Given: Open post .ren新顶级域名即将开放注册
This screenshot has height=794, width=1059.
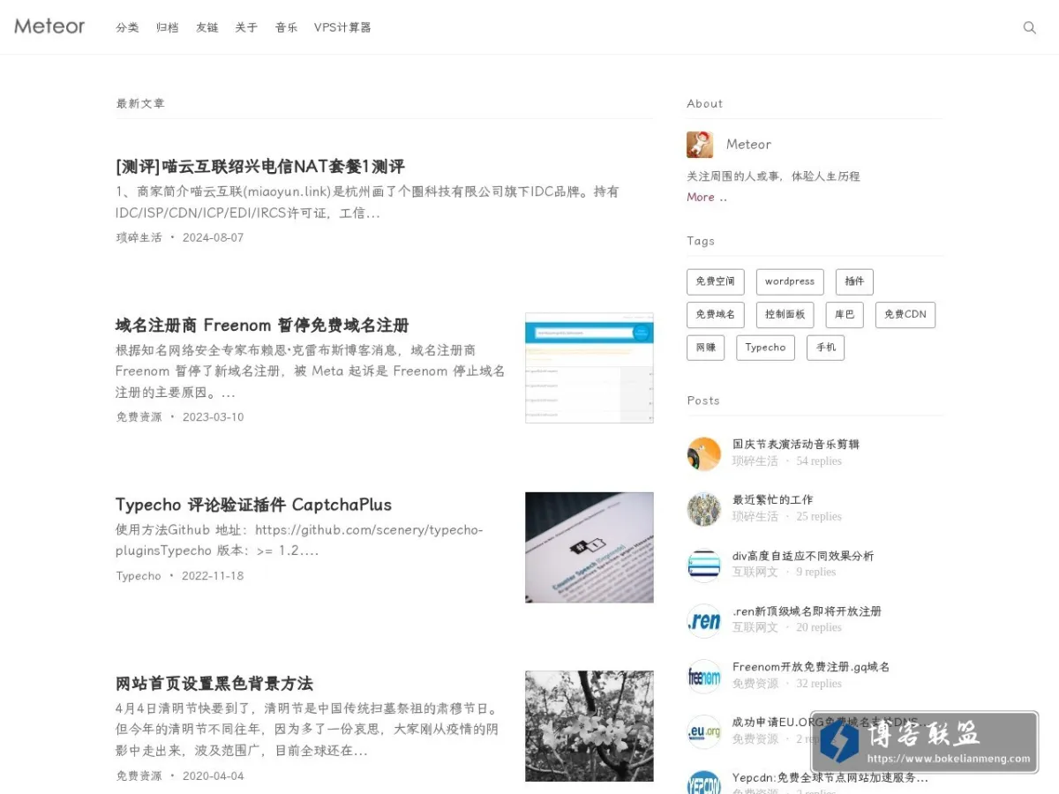Looking at the screenshot, I should (x=807, y=610).
